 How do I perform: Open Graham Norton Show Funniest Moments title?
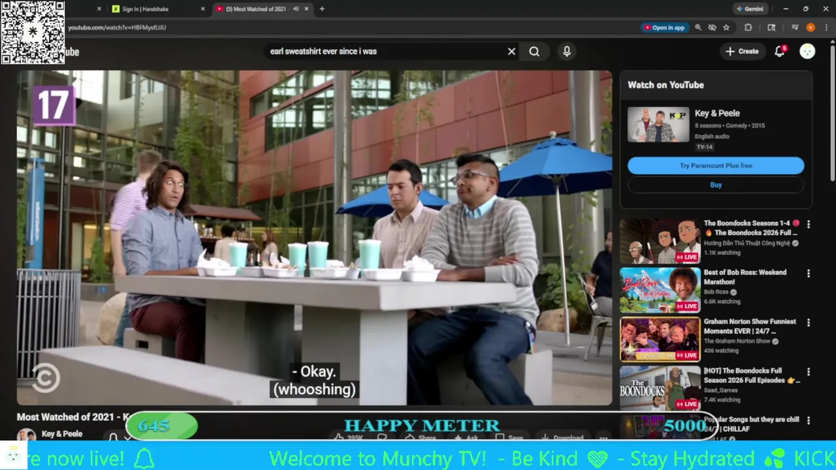(750, 326)
